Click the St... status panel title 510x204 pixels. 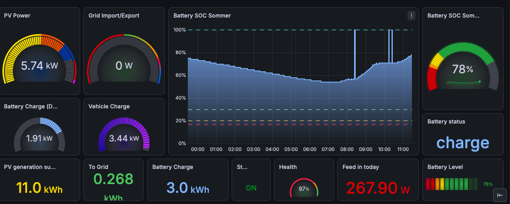[242, 167]
